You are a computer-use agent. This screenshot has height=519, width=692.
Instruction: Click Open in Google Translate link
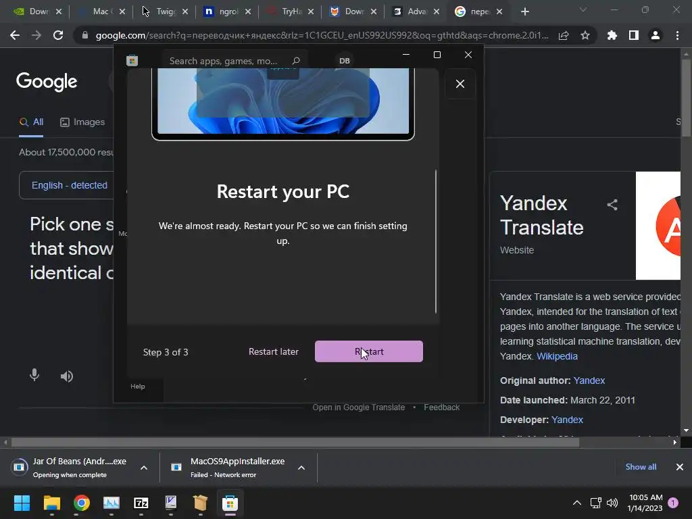coord(358,407)
